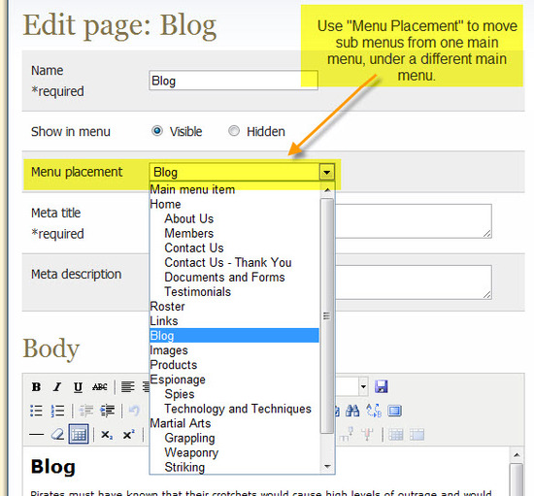534x496 pixels.
Task: Click the merge table cells icon
Action: coord(417,435)
